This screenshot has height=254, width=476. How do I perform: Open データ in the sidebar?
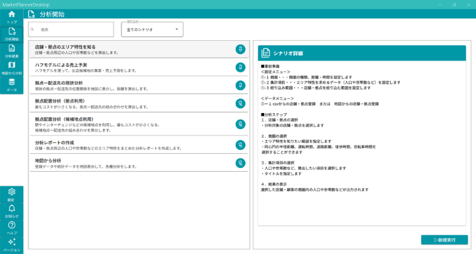pos(11,86)
